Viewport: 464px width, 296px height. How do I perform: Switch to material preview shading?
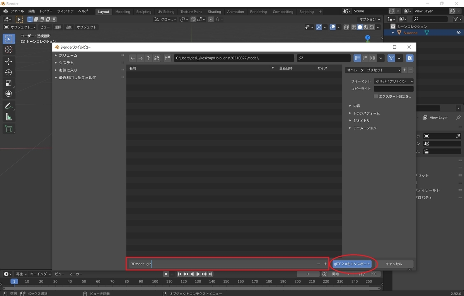(x=366, y=27)
